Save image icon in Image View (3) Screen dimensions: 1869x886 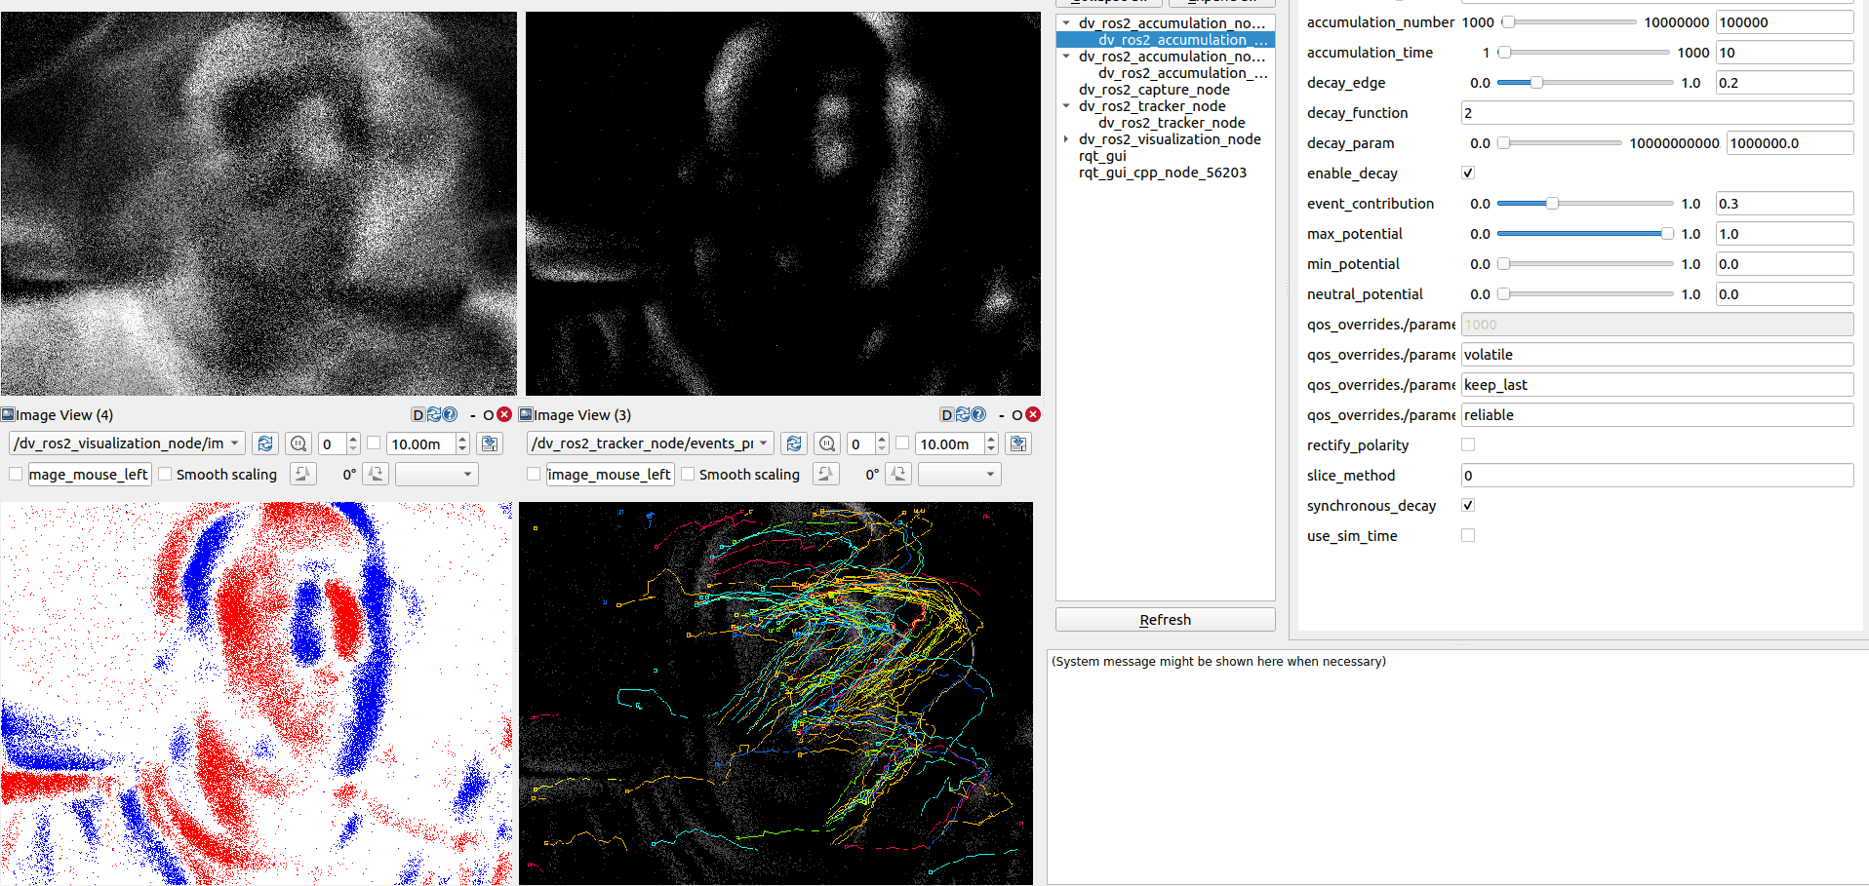(x=1018, y=444)
